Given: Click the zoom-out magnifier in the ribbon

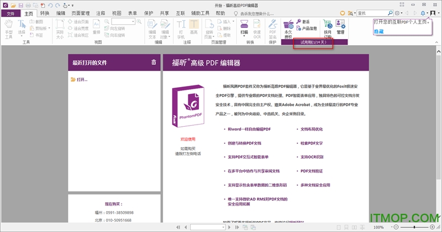Looking at the screenshot, I should [x=107, y=21].
